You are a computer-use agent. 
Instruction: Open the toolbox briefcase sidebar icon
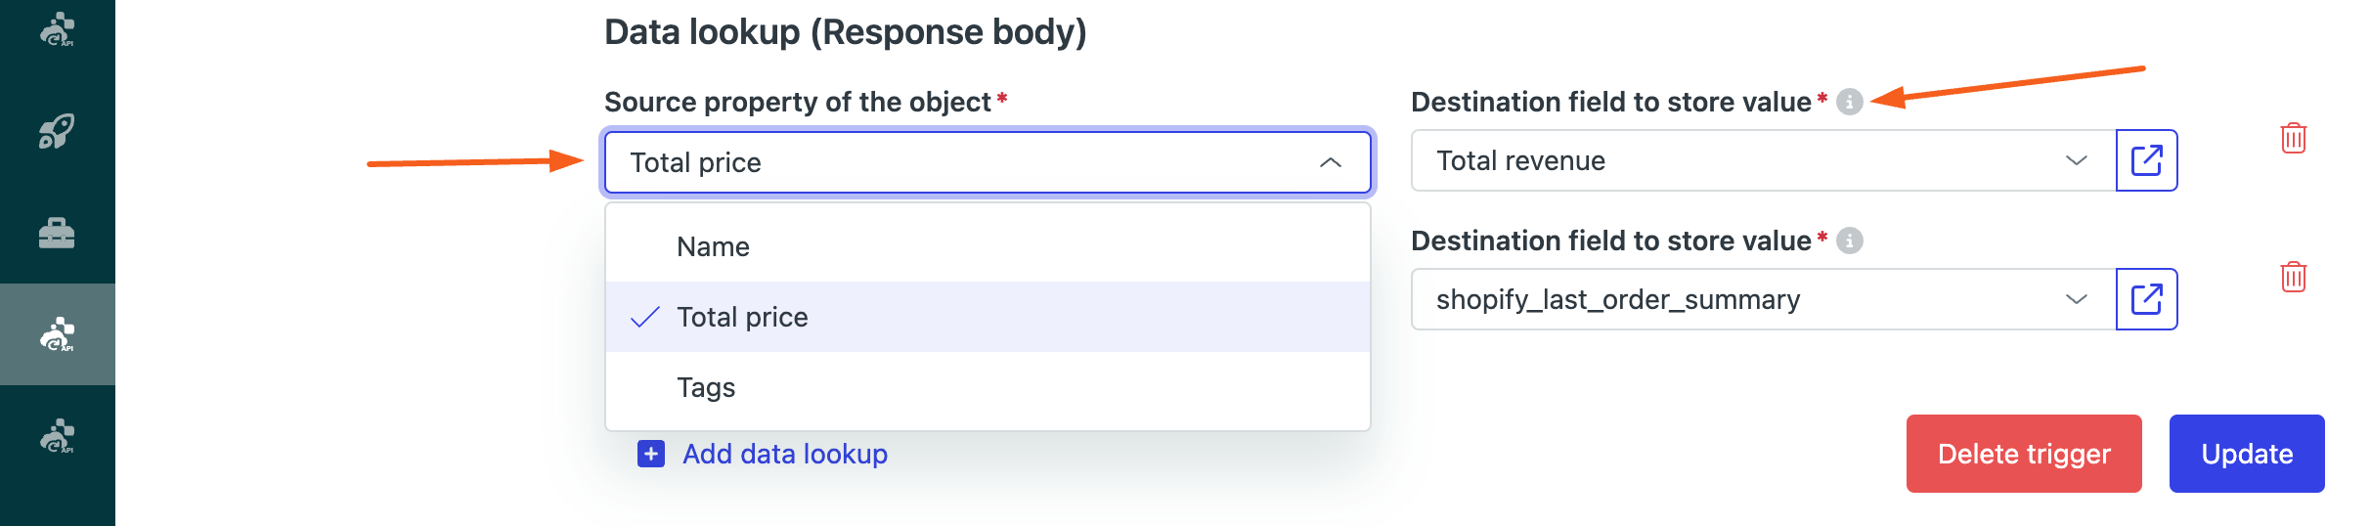click(x=57, y=233)
